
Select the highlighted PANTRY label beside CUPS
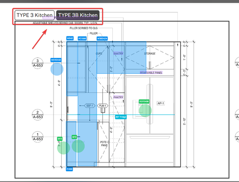(118, 53)
